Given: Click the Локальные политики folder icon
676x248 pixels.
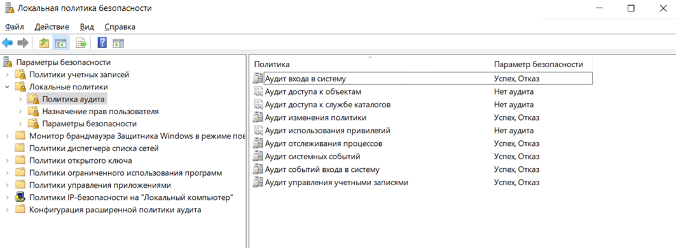Looking at the screenshot, I should click(x=20, y=88).
